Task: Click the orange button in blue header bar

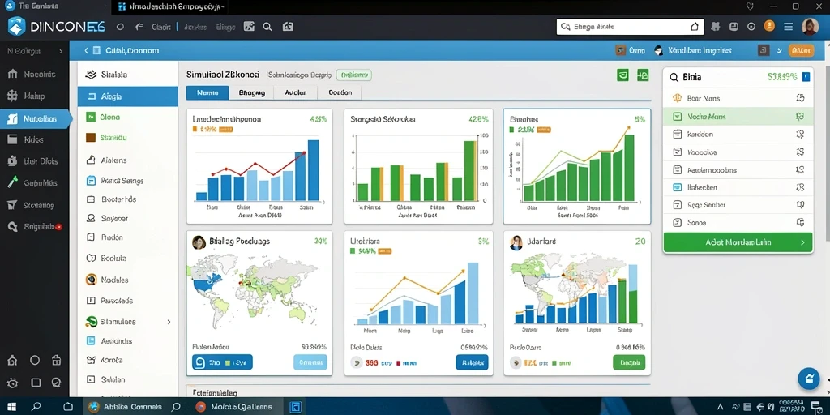Action: (x=801, y=50)
